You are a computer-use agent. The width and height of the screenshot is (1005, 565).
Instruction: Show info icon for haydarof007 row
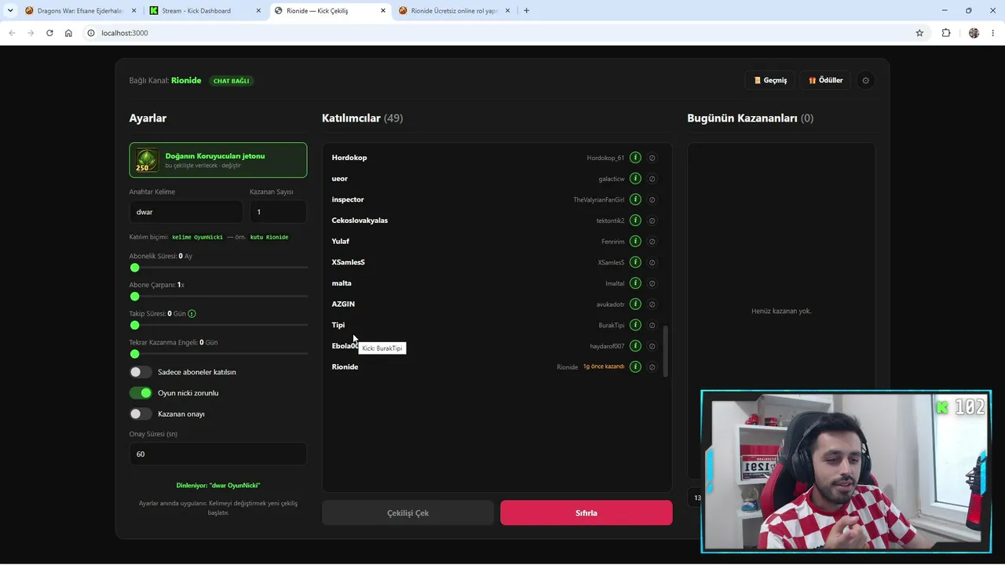pos(635,346)
